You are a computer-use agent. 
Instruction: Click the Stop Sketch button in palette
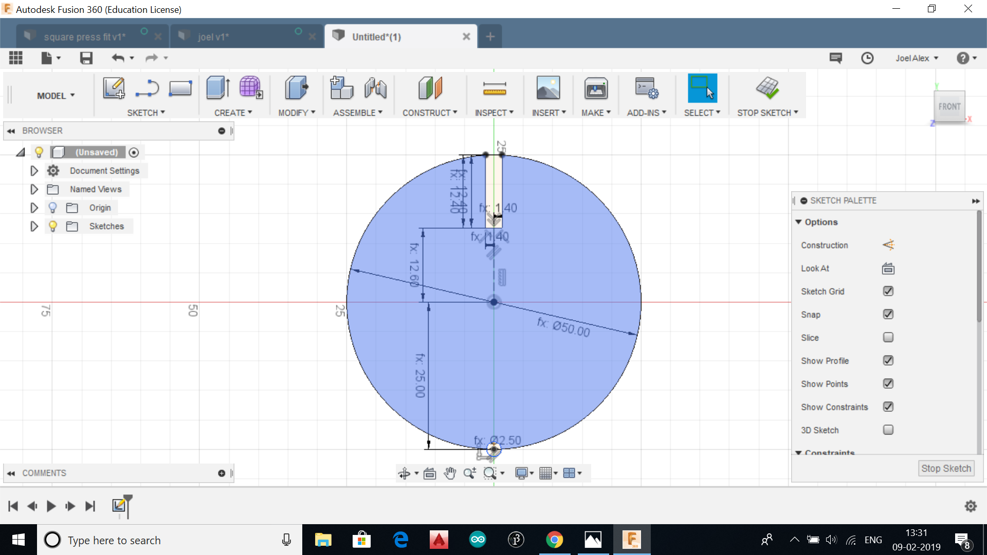click(x=945, y=468)
